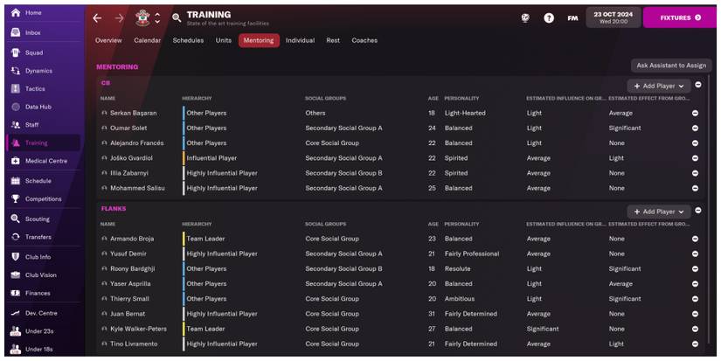Remove Kyle Walker-Peters from Flanks group
Screen dimensions: 721x361
click(695, 329)
